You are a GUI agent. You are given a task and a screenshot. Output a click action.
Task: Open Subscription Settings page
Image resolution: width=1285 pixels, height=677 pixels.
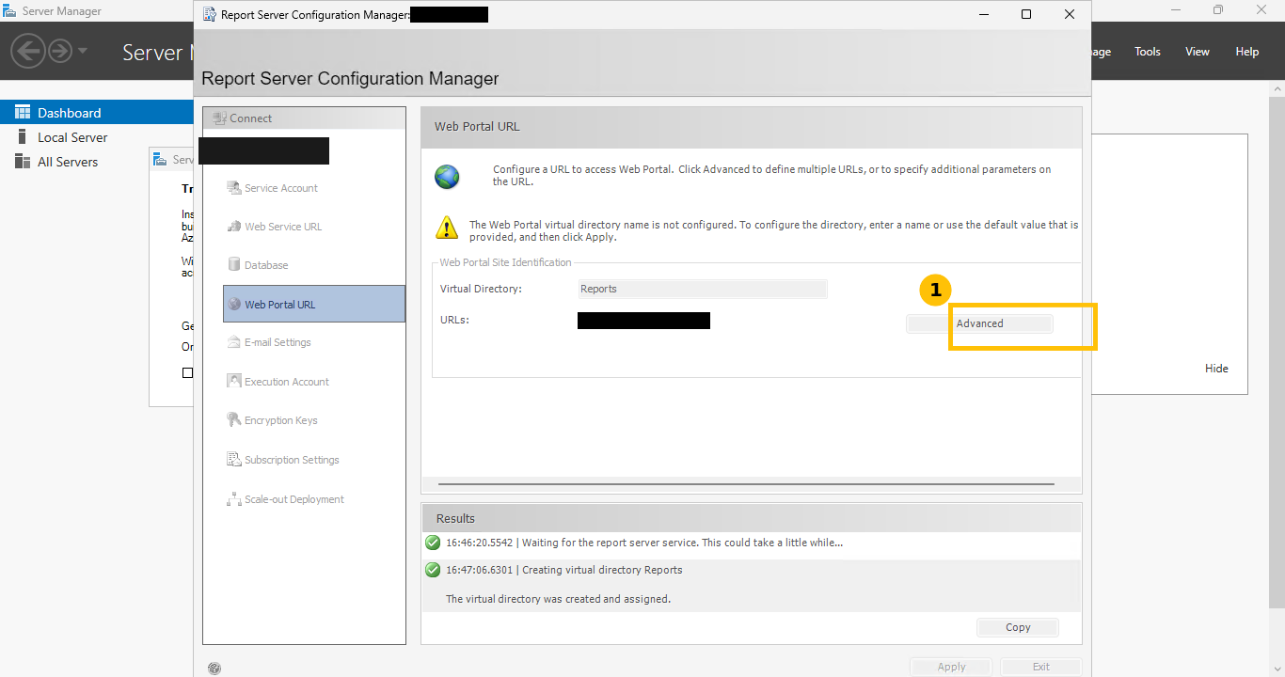click(x=282, y=460)
